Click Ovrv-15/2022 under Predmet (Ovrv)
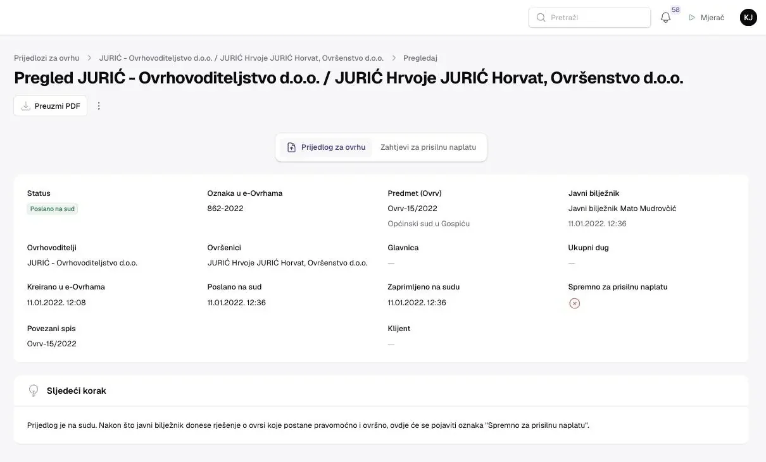Screen dimensions: 766x462 [412, 209]
